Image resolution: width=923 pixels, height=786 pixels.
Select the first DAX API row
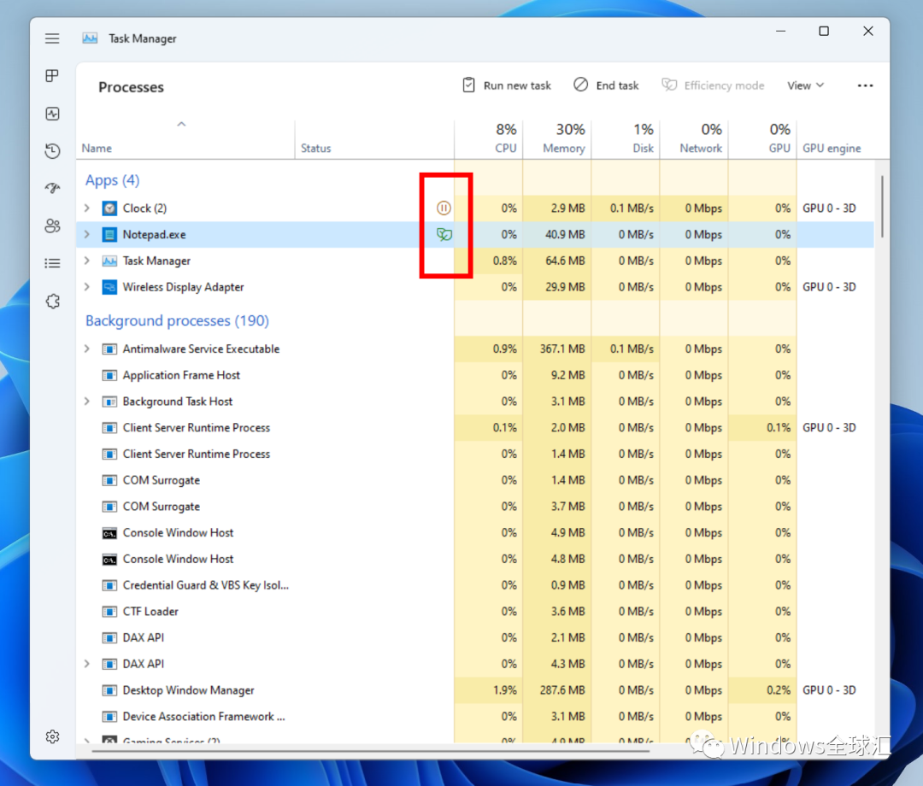tap(475, 637)
